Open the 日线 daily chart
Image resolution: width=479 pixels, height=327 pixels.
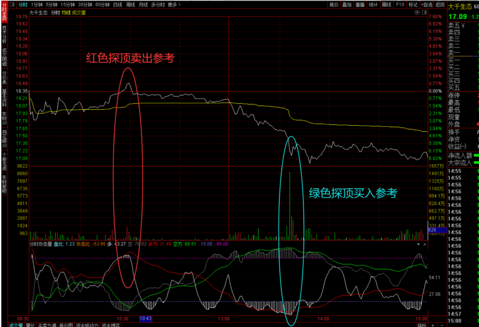tap(118, 4)
